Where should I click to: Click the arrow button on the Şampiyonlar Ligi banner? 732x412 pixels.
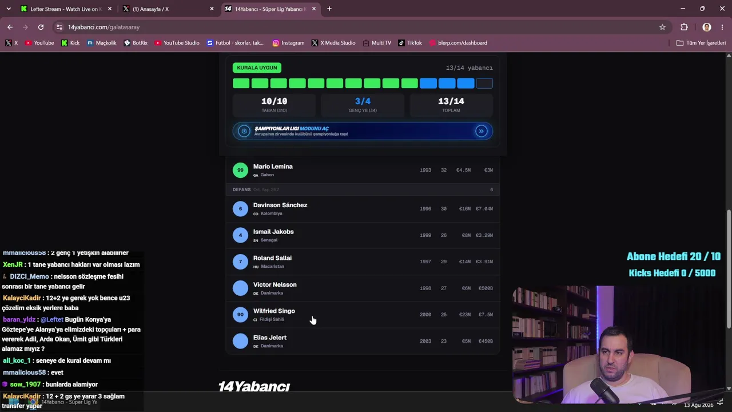(x=482, y=131)
